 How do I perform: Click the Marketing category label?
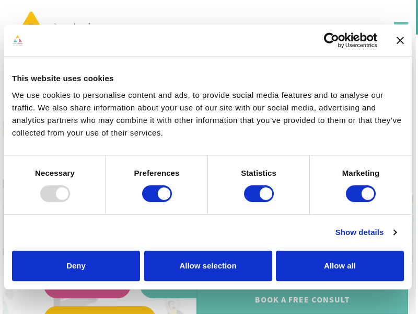(361, 173)
